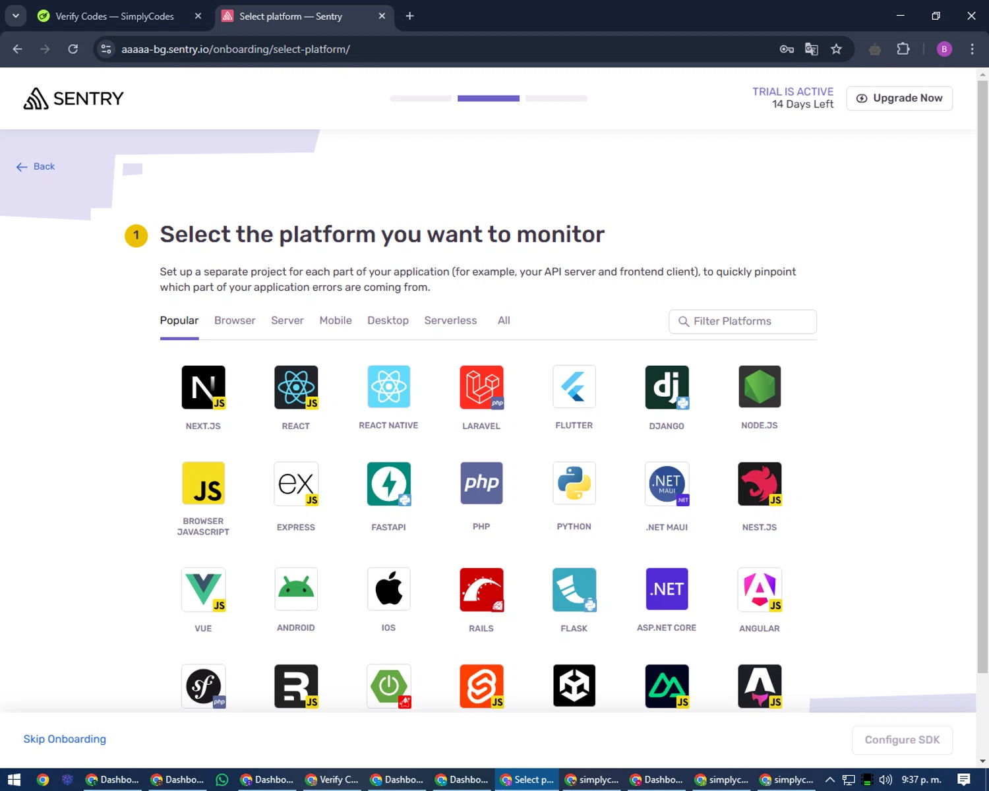Open the taskbar volume control

(x=885, y=780)
